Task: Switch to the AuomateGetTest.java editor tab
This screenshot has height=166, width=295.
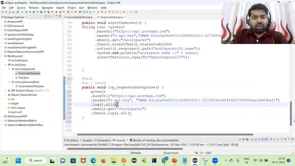Action: point(78,17)
